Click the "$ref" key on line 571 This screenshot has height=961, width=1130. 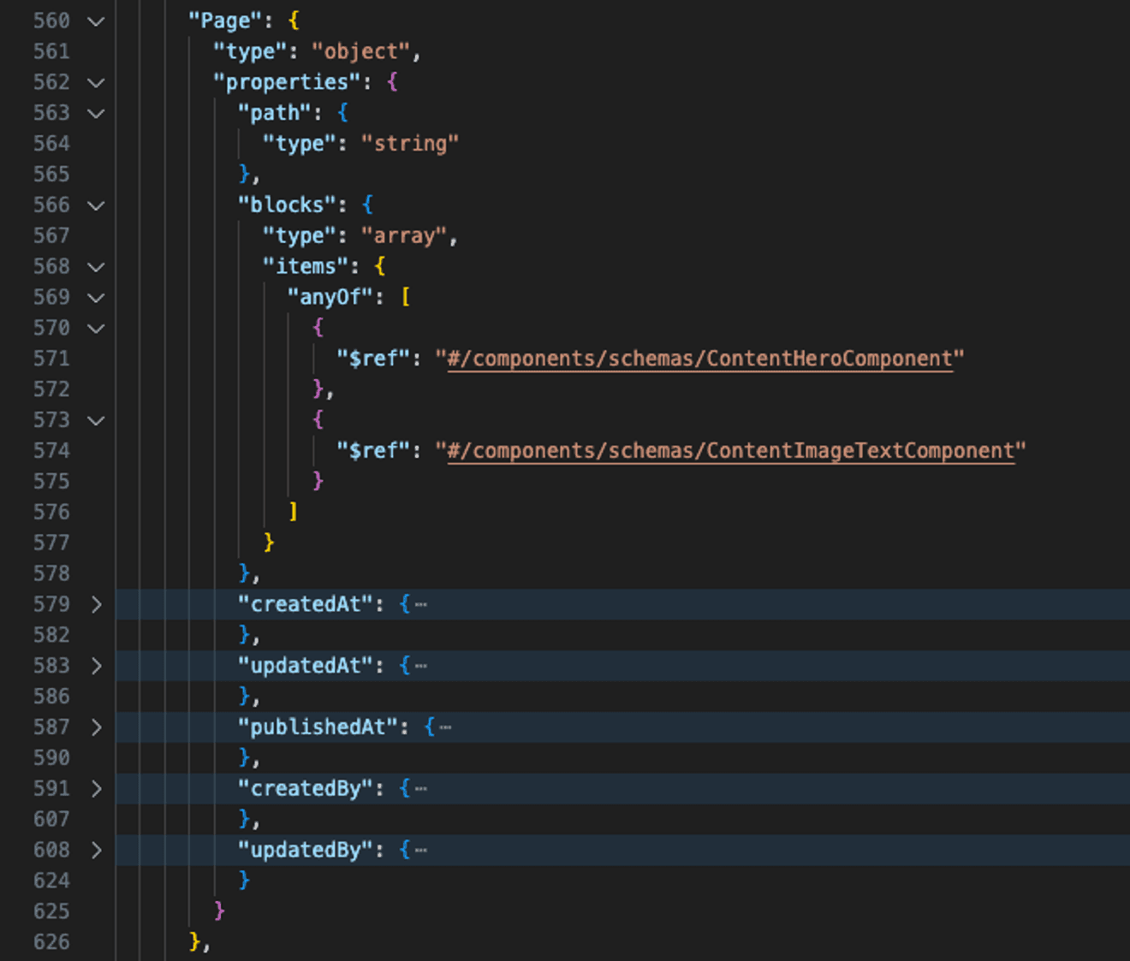click(373, 359)
